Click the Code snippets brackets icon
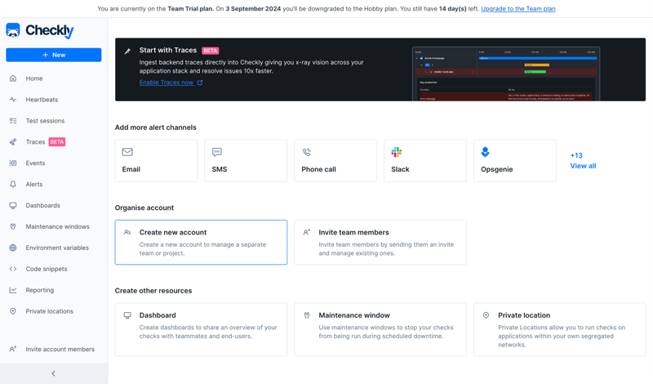Viewport: 653px width, 384px height. click(13, 269)
